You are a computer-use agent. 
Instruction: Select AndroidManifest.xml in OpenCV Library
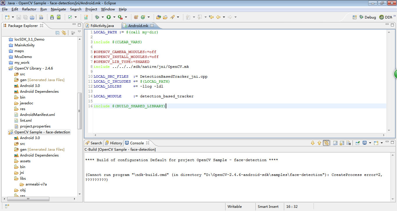click(35, 114)
